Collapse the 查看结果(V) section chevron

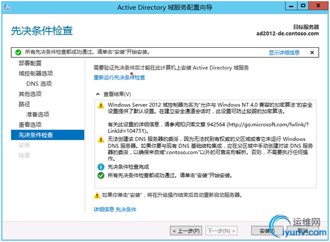click(98, 94)
